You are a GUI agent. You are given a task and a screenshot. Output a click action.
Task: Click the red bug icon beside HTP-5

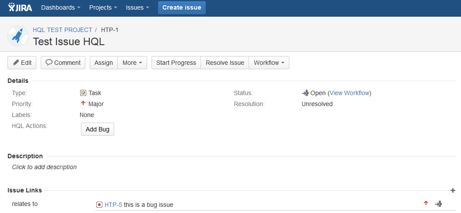(x=99, y=205)
